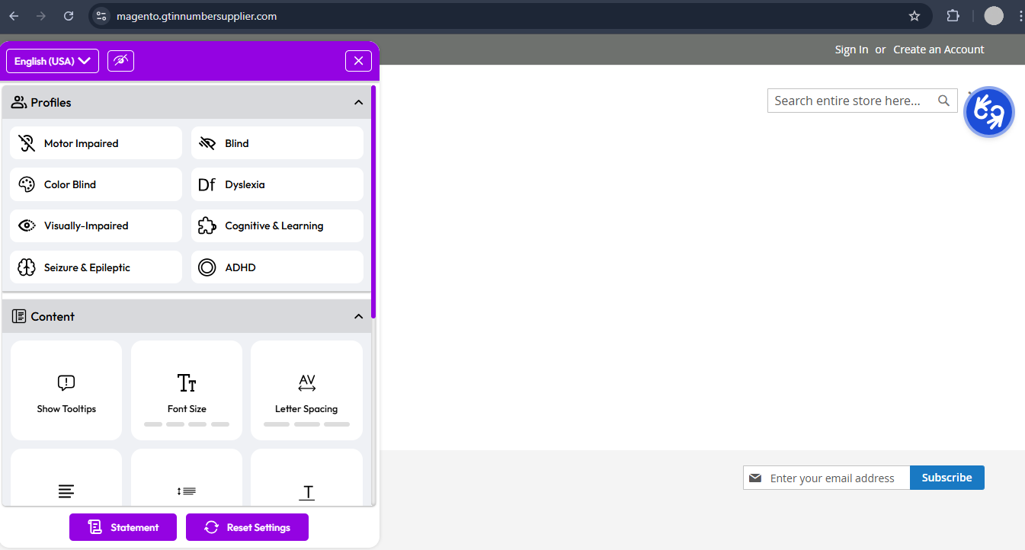Click the Reset Settings button
1025x550 pixels.
click(x=247, y=526)
